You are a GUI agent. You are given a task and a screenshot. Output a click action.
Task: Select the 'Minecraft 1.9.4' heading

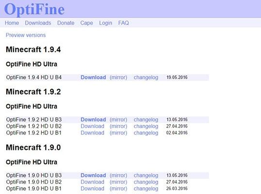point(33,49)
